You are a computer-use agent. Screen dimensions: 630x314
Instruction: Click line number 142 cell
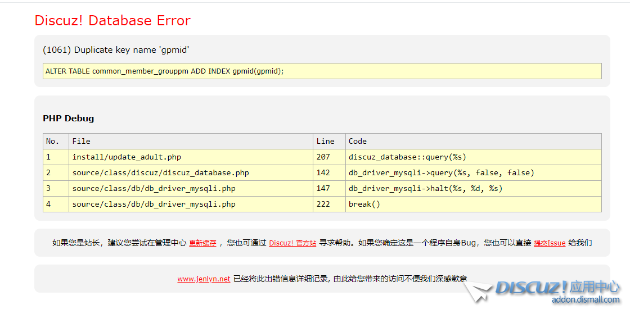[330, 173]
